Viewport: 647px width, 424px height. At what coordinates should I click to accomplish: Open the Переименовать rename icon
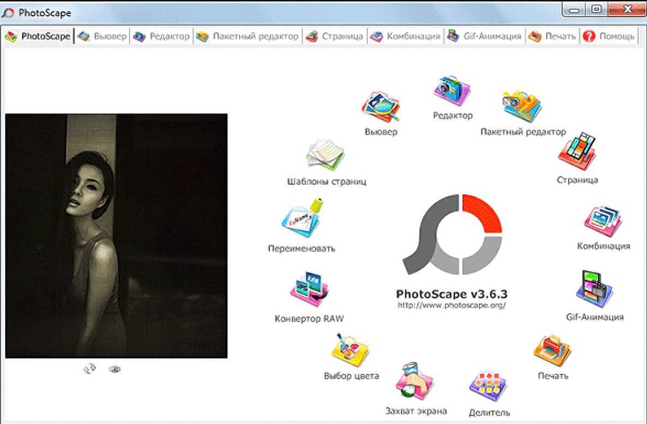pyautogui.click(x=301, y=221)
